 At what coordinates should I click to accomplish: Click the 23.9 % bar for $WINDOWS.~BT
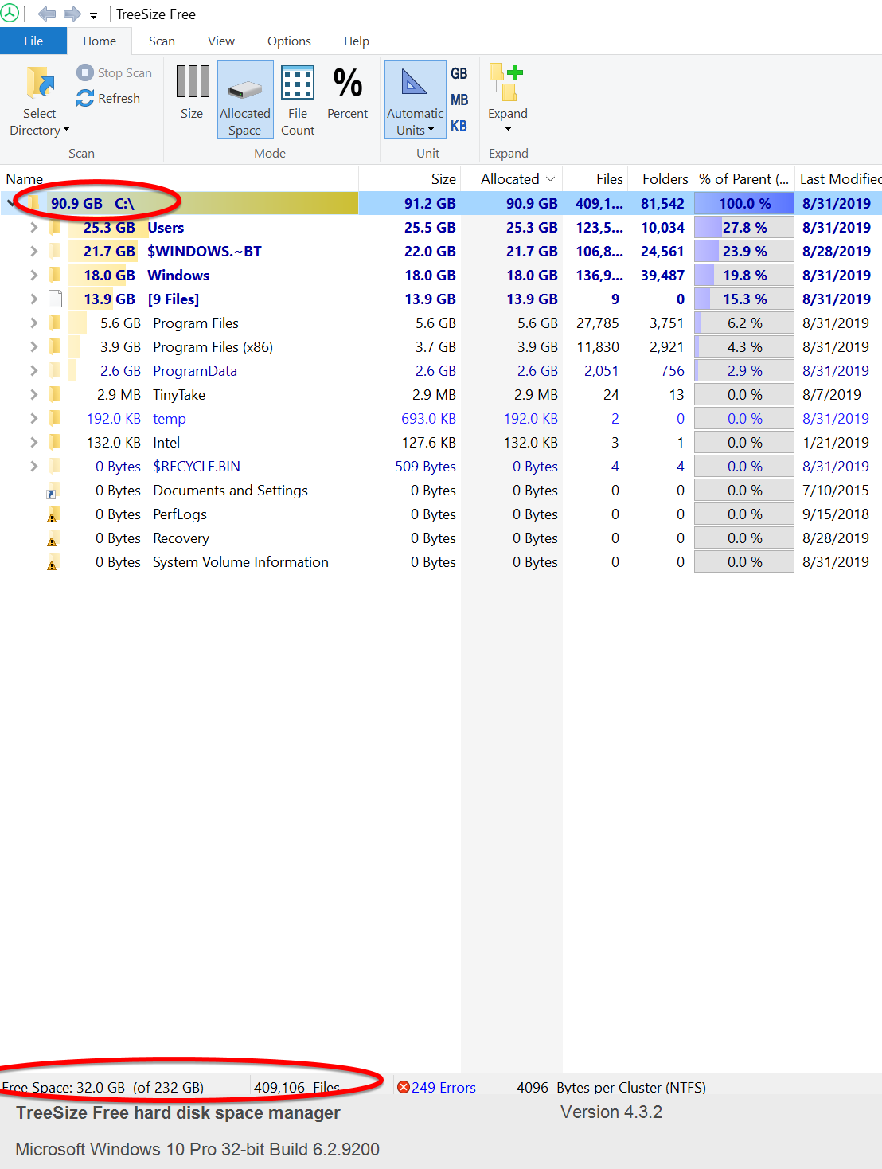[743, 252]
